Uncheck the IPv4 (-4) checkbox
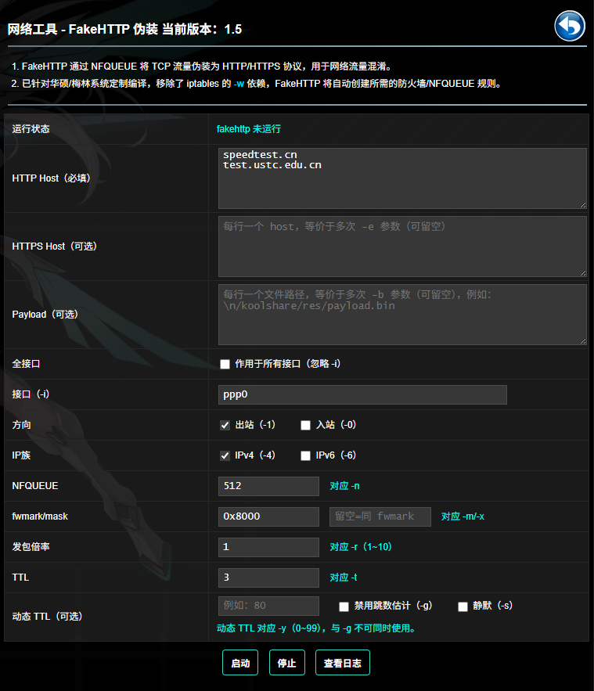 click(225, 455)
